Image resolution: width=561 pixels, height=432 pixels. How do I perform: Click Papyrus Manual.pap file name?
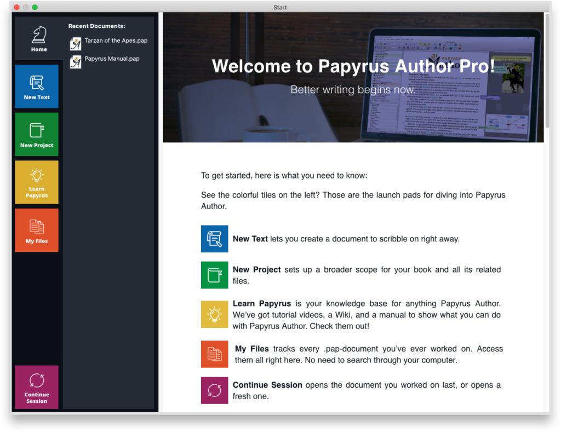pyautogui.click(x=112, y=59)
